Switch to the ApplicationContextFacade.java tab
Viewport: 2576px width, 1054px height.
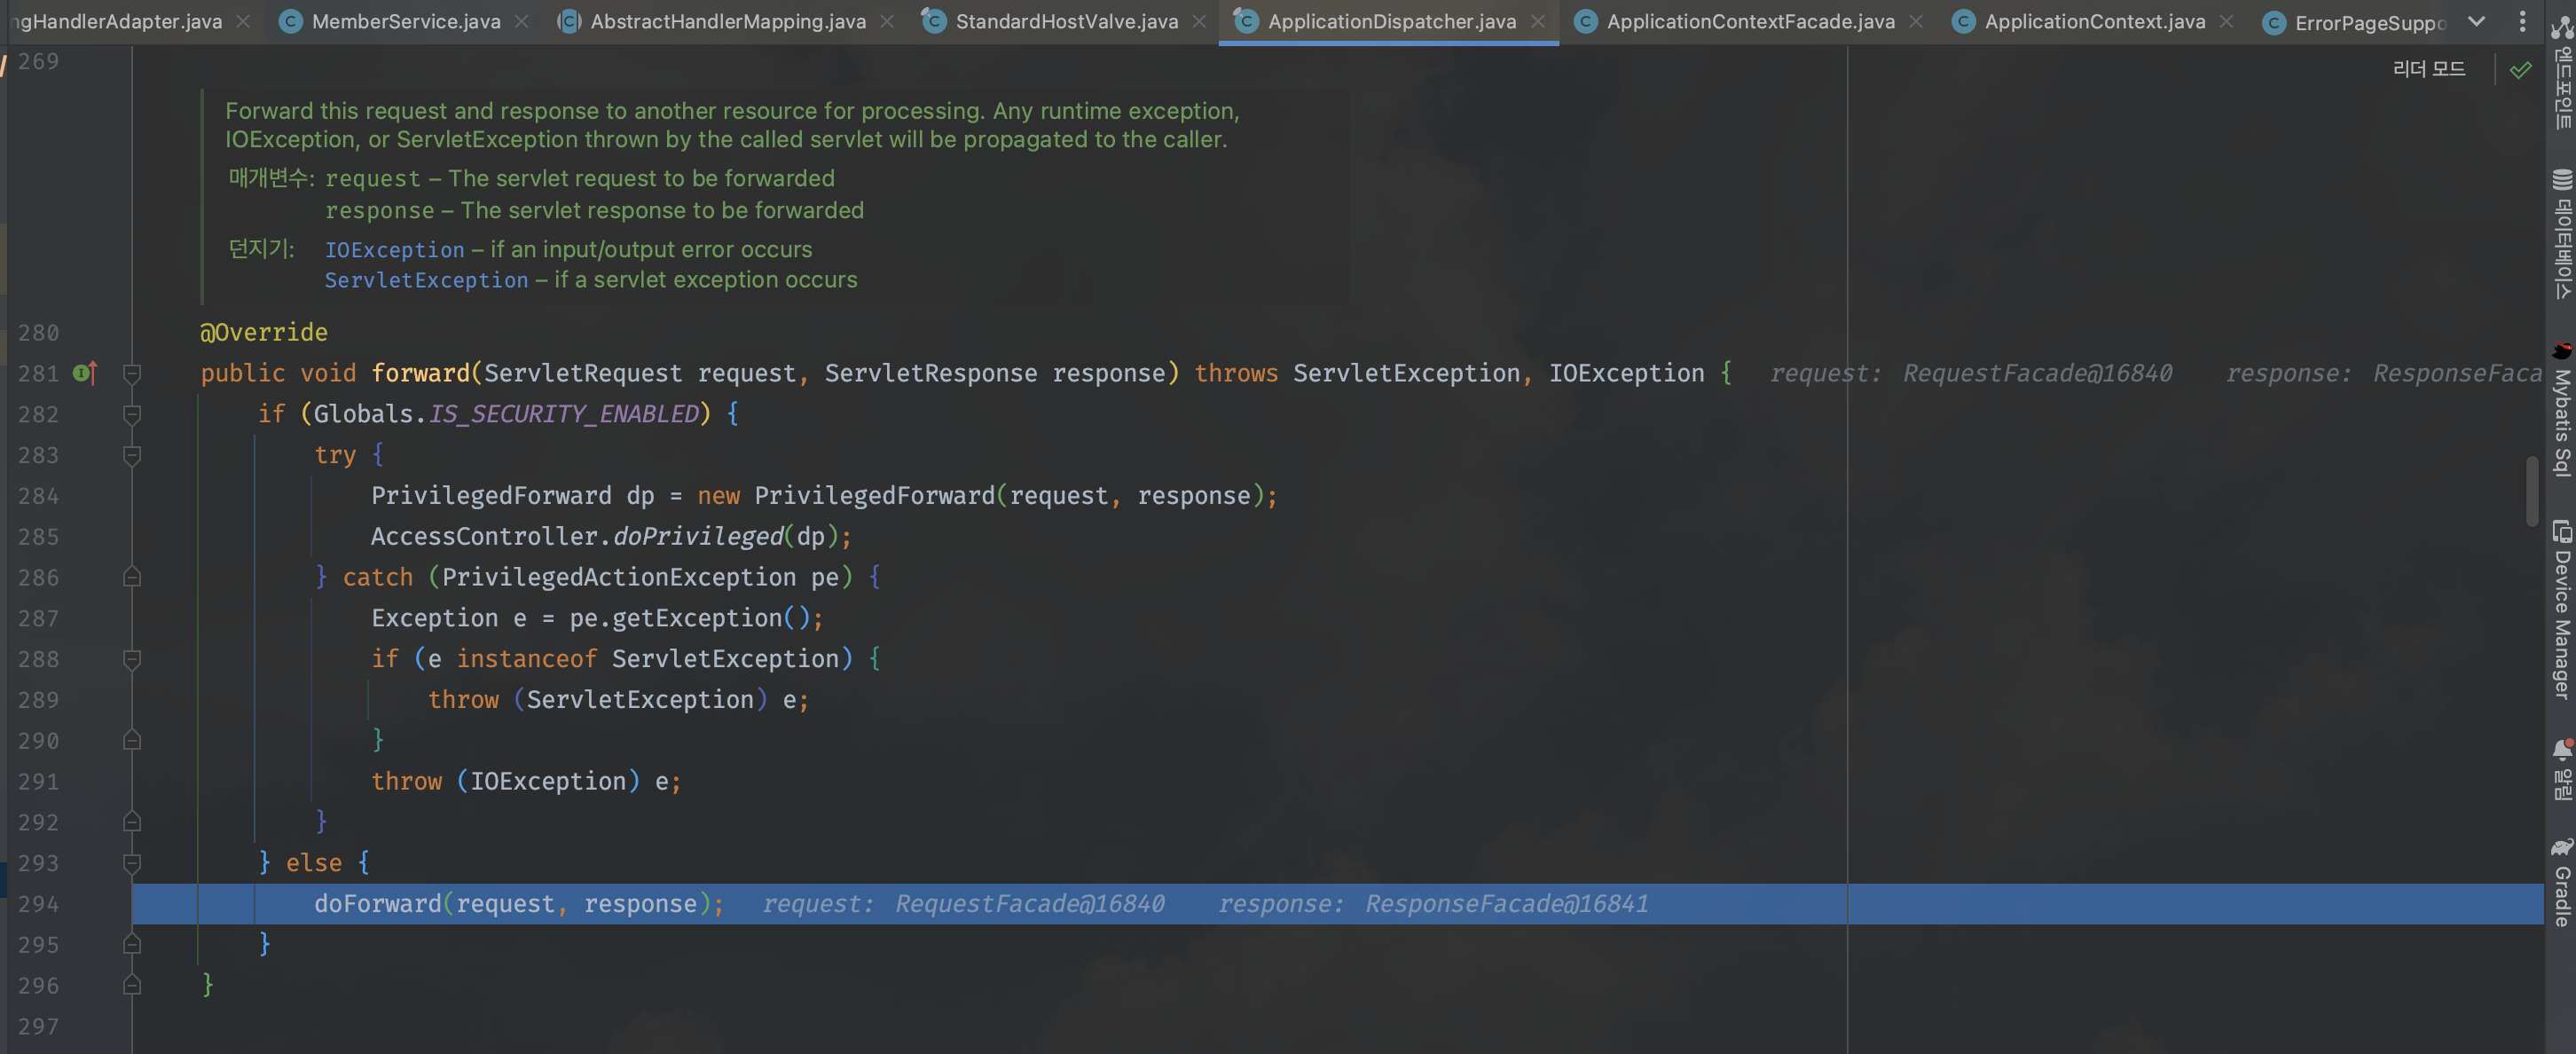[1750, 21]
